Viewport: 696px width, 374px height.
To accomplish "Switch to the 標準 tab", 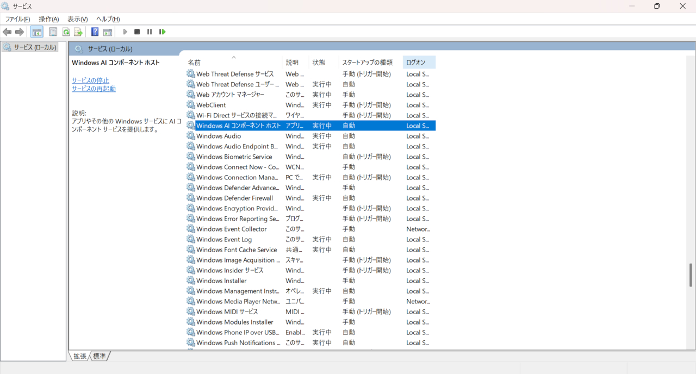I will [x=100, y=356].
